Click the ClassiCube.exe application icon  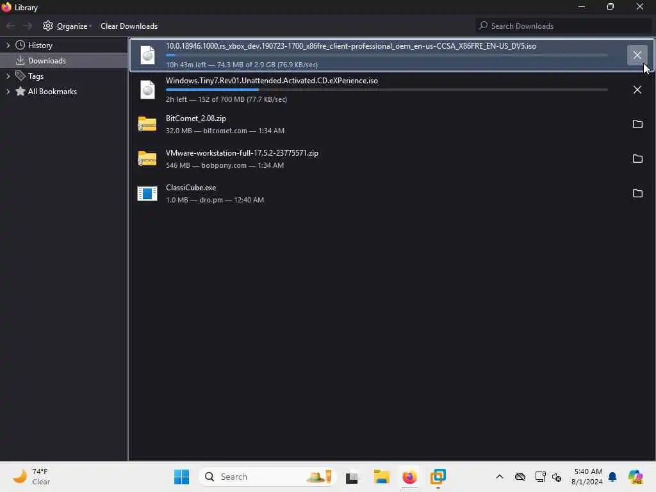point(147,193)
